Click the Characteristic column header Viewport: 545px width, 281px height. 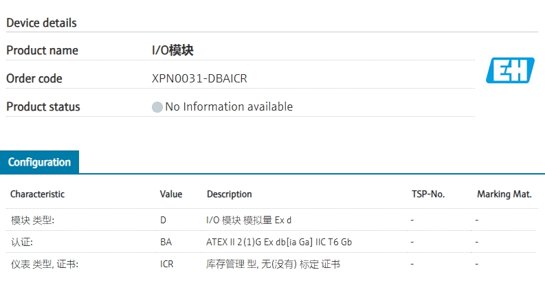click(37, 194)
